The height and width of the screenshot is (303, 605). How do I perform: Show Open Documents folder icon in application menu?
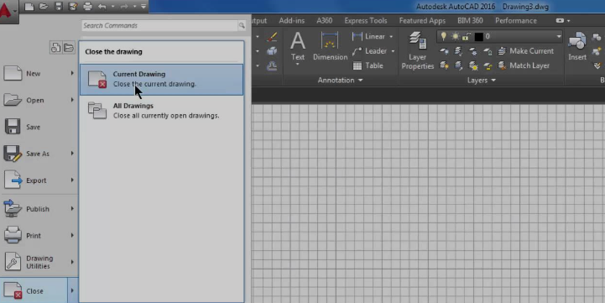[x=68, y=48]
